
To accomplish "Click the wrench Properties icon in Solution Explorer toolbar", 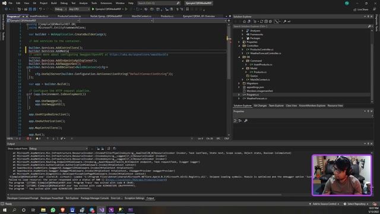I will 285,21.
